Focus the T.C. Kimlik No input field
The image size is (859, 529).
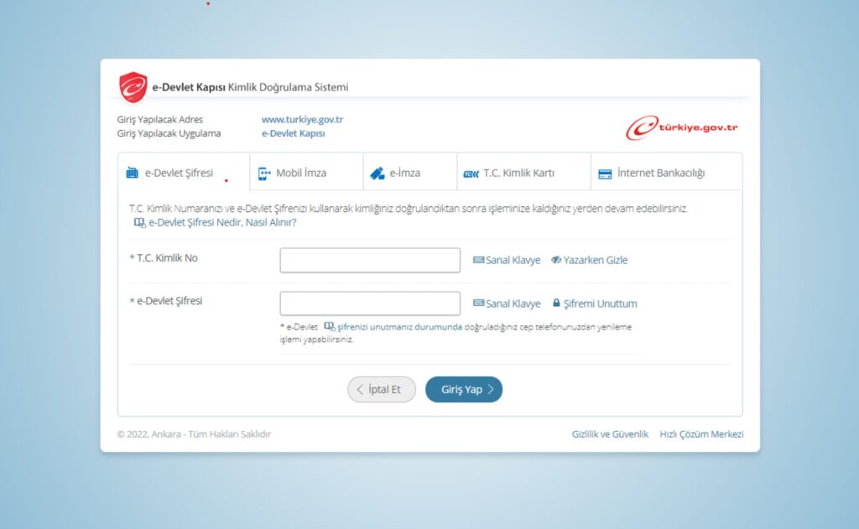(370, 260)
